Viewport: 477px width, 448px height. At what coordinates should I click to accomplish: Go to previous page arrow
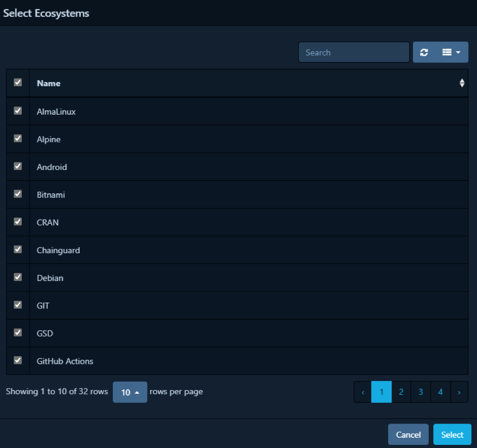363,392
